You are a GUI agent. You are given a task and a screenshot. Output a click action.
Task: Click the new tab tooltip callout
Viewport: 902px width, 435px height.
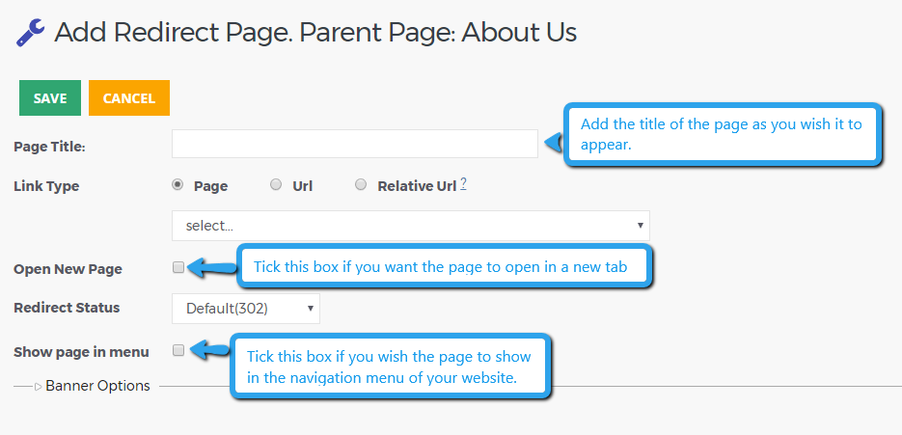click(445, 267)
